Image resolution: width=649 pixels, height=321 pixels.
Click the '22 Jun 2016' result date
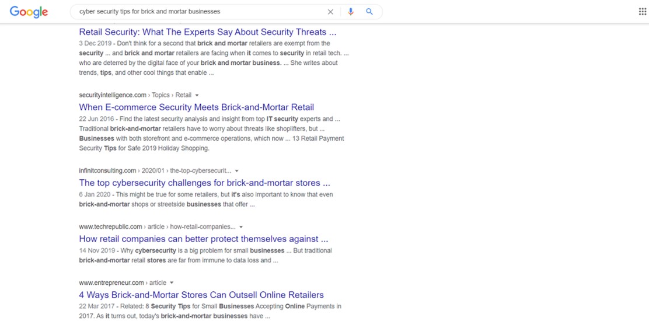[x=95, y=118]
